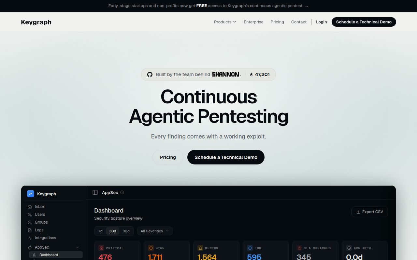Click the Low severity info icon
The height and width of the screenshot is (260, 417).
coord(250,248)
